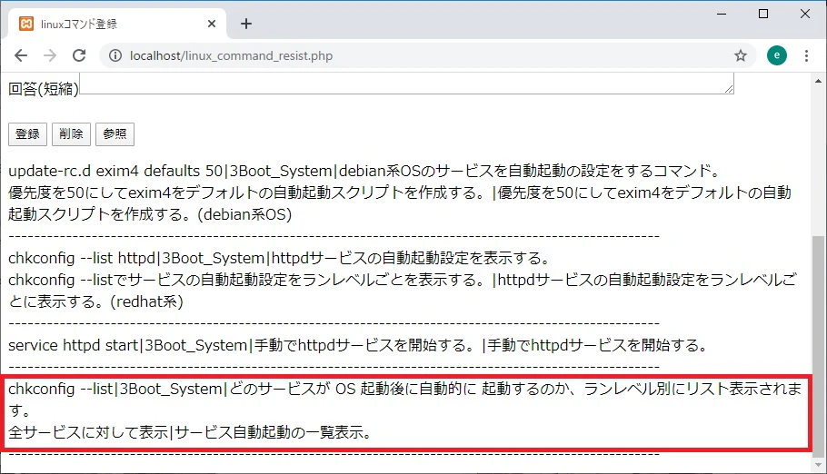Close the 'linuxコマンド登録' tab

(x=212, y=24)
